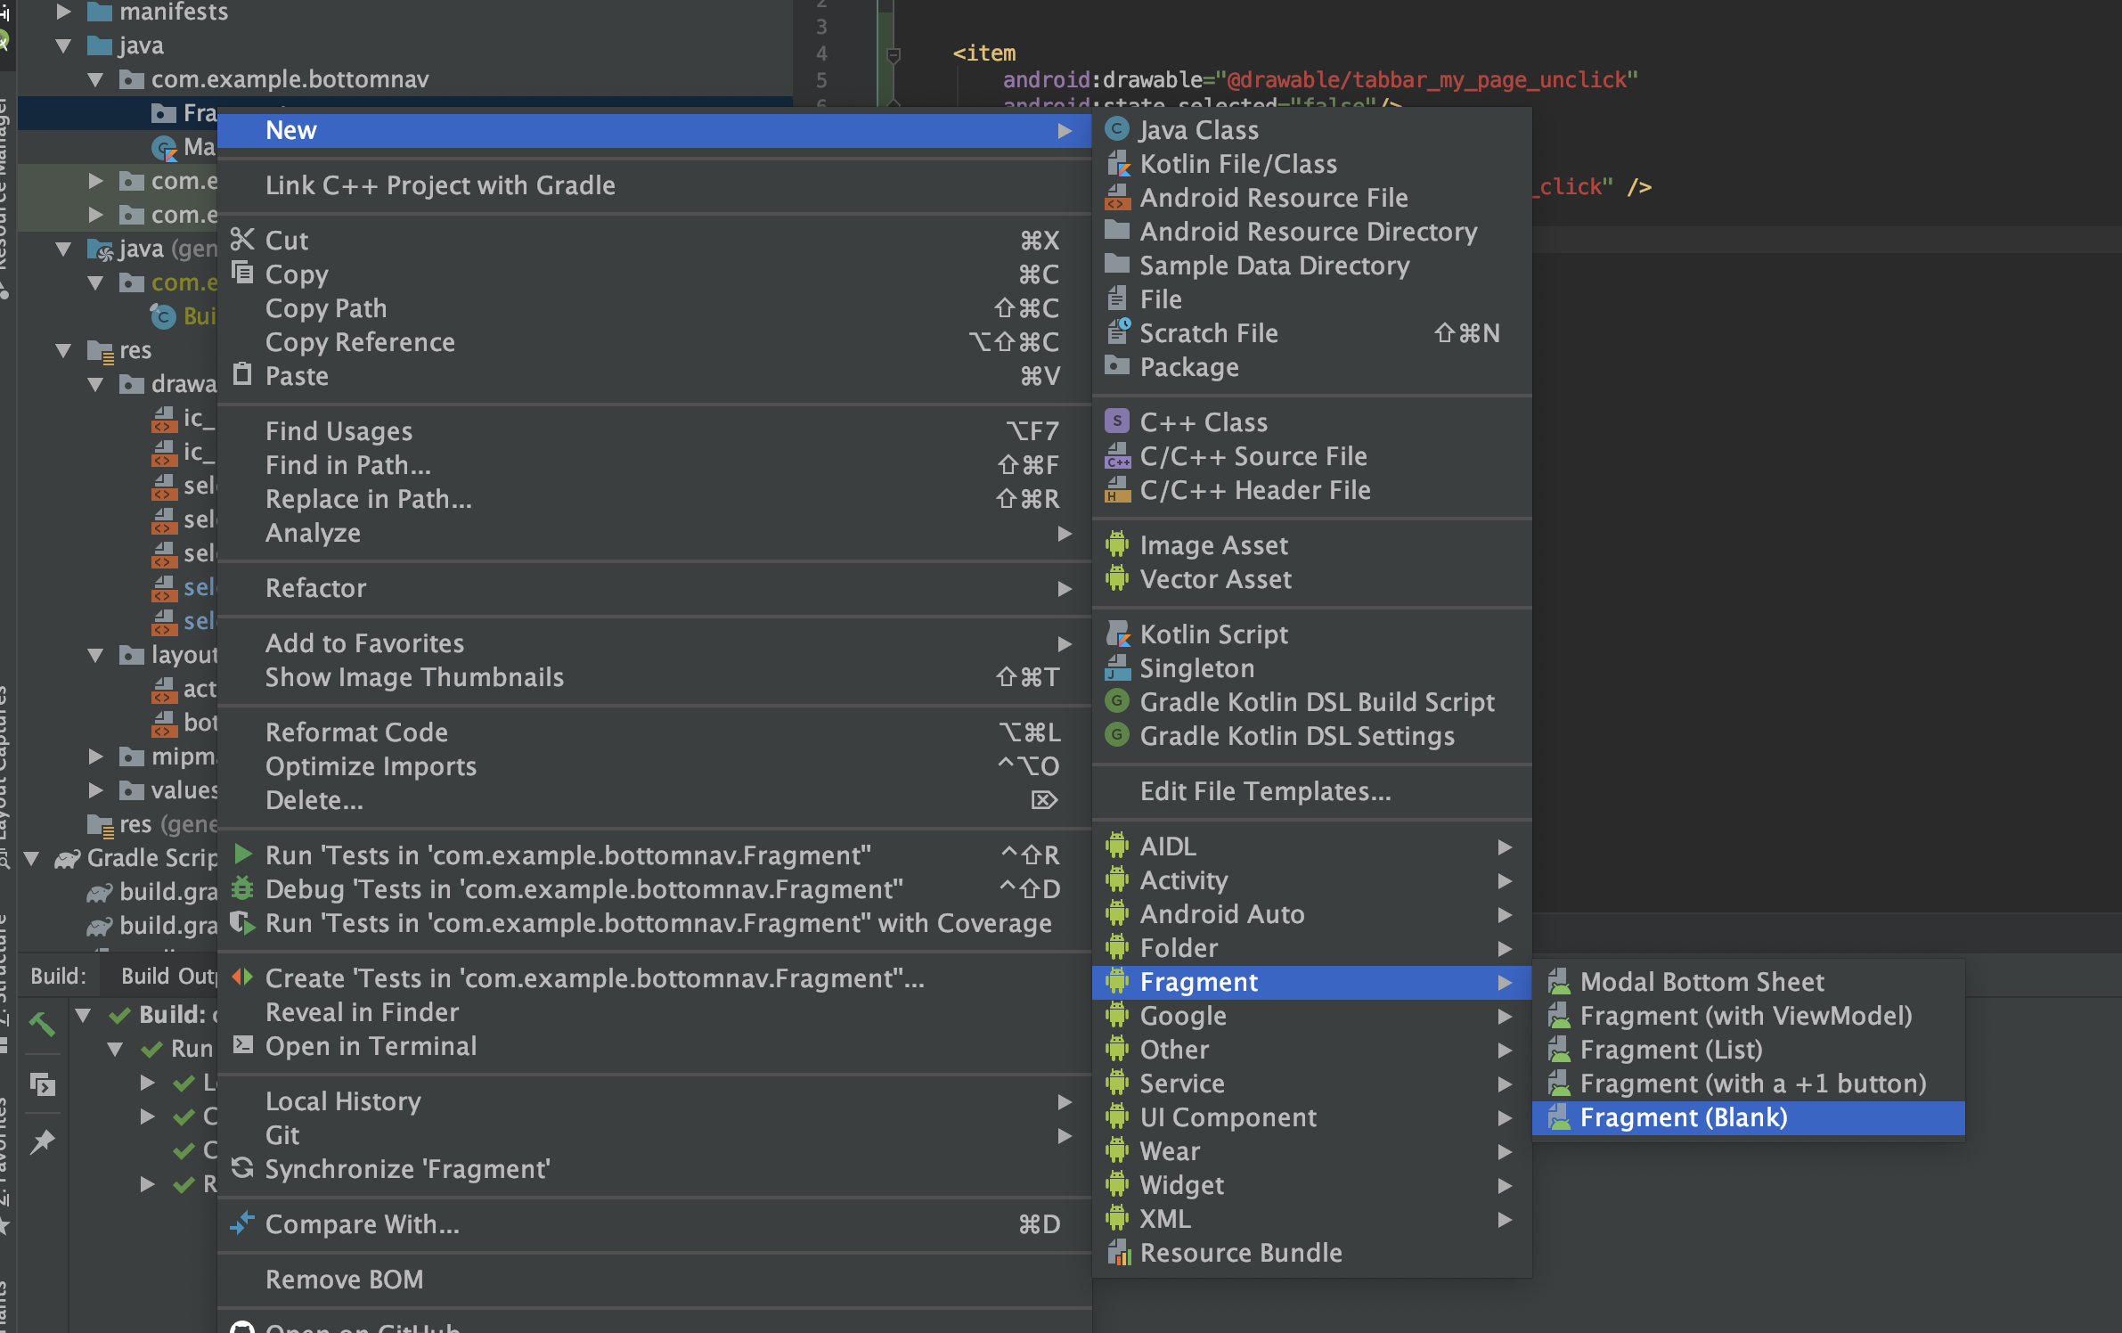
Task: Open the Activity submenu
Action: (1184, 880)
